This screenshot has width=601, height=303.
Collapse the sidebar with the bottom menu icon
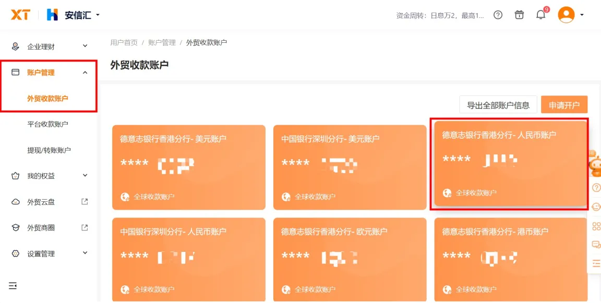pyautogui.click(x=13, y=286)
